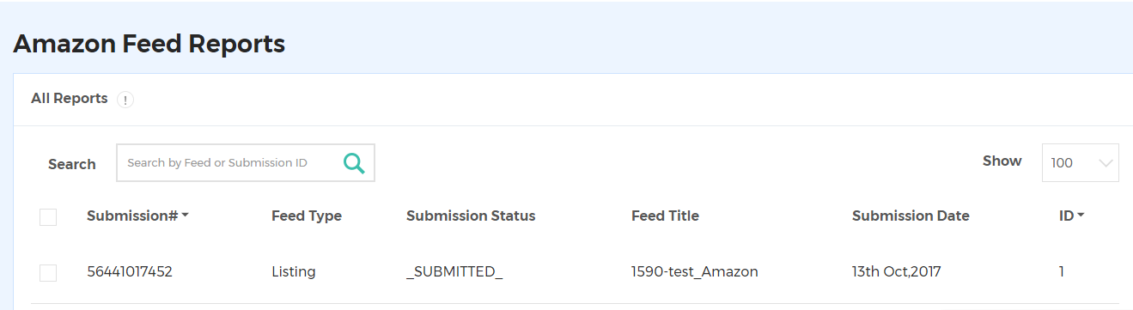Screen dimensions: 1133x310
Task: Click the 13th Oct,2017 date cell
Action: pyautogui.click(x=897, y=272)
